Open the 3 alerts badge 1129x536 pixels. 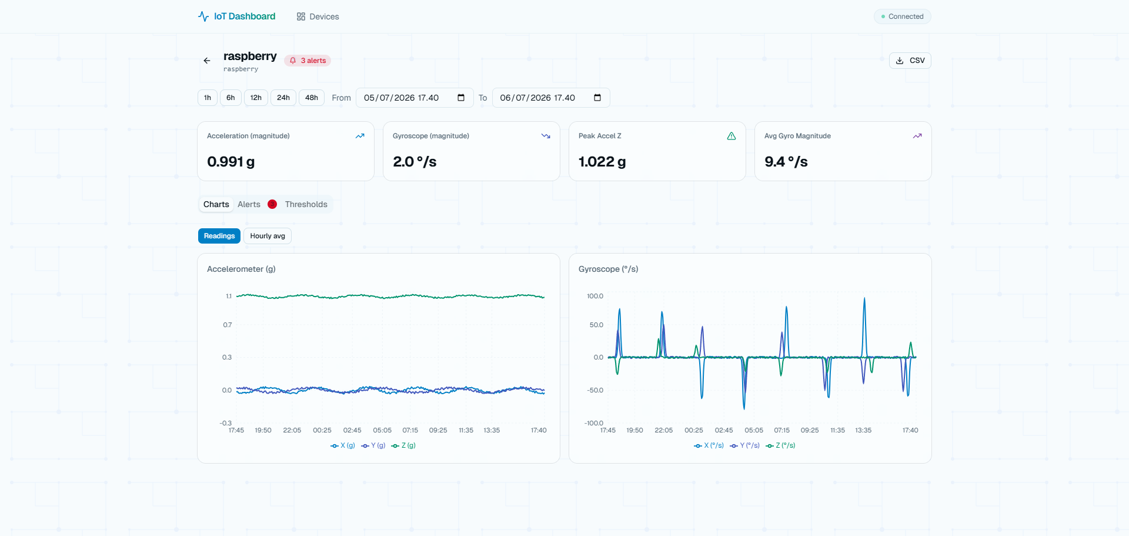click(308, 61)
